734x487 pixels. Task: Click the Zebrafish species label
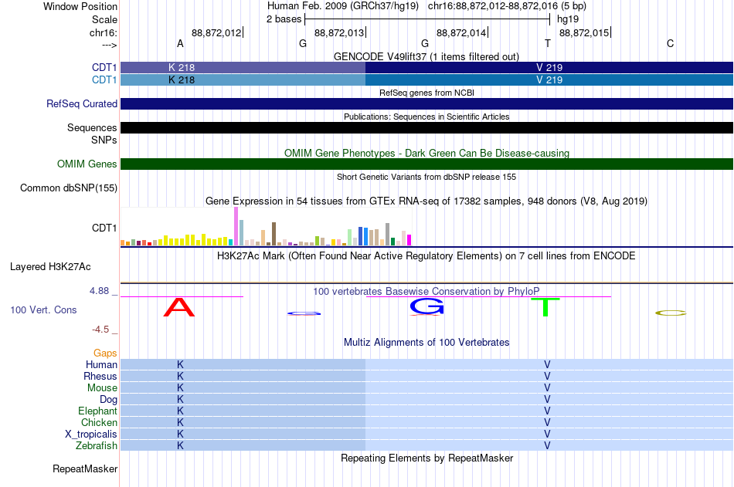pos(97,446)
